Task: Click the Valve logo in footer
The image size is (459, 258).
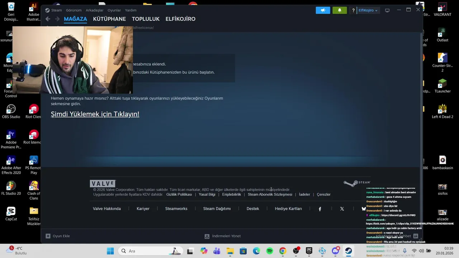Action: point(103,183)
